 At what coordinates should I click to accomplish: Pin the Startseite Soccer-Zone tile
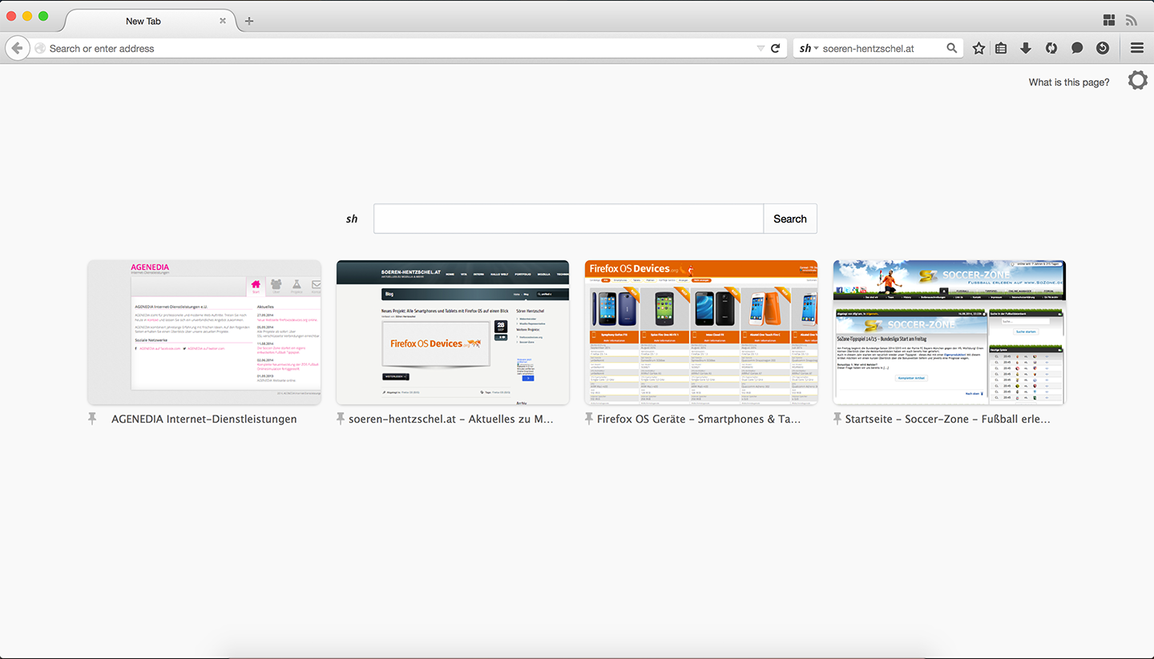[837, 419]
